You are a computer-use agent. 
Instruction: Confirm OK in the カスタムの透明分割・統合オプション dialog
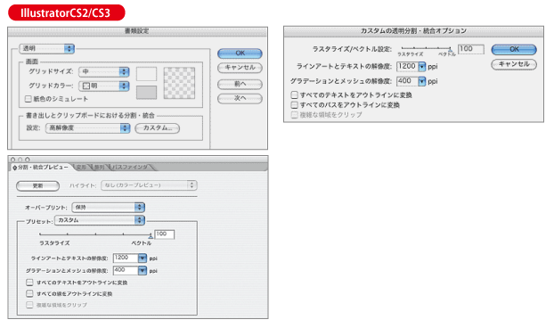514,50
